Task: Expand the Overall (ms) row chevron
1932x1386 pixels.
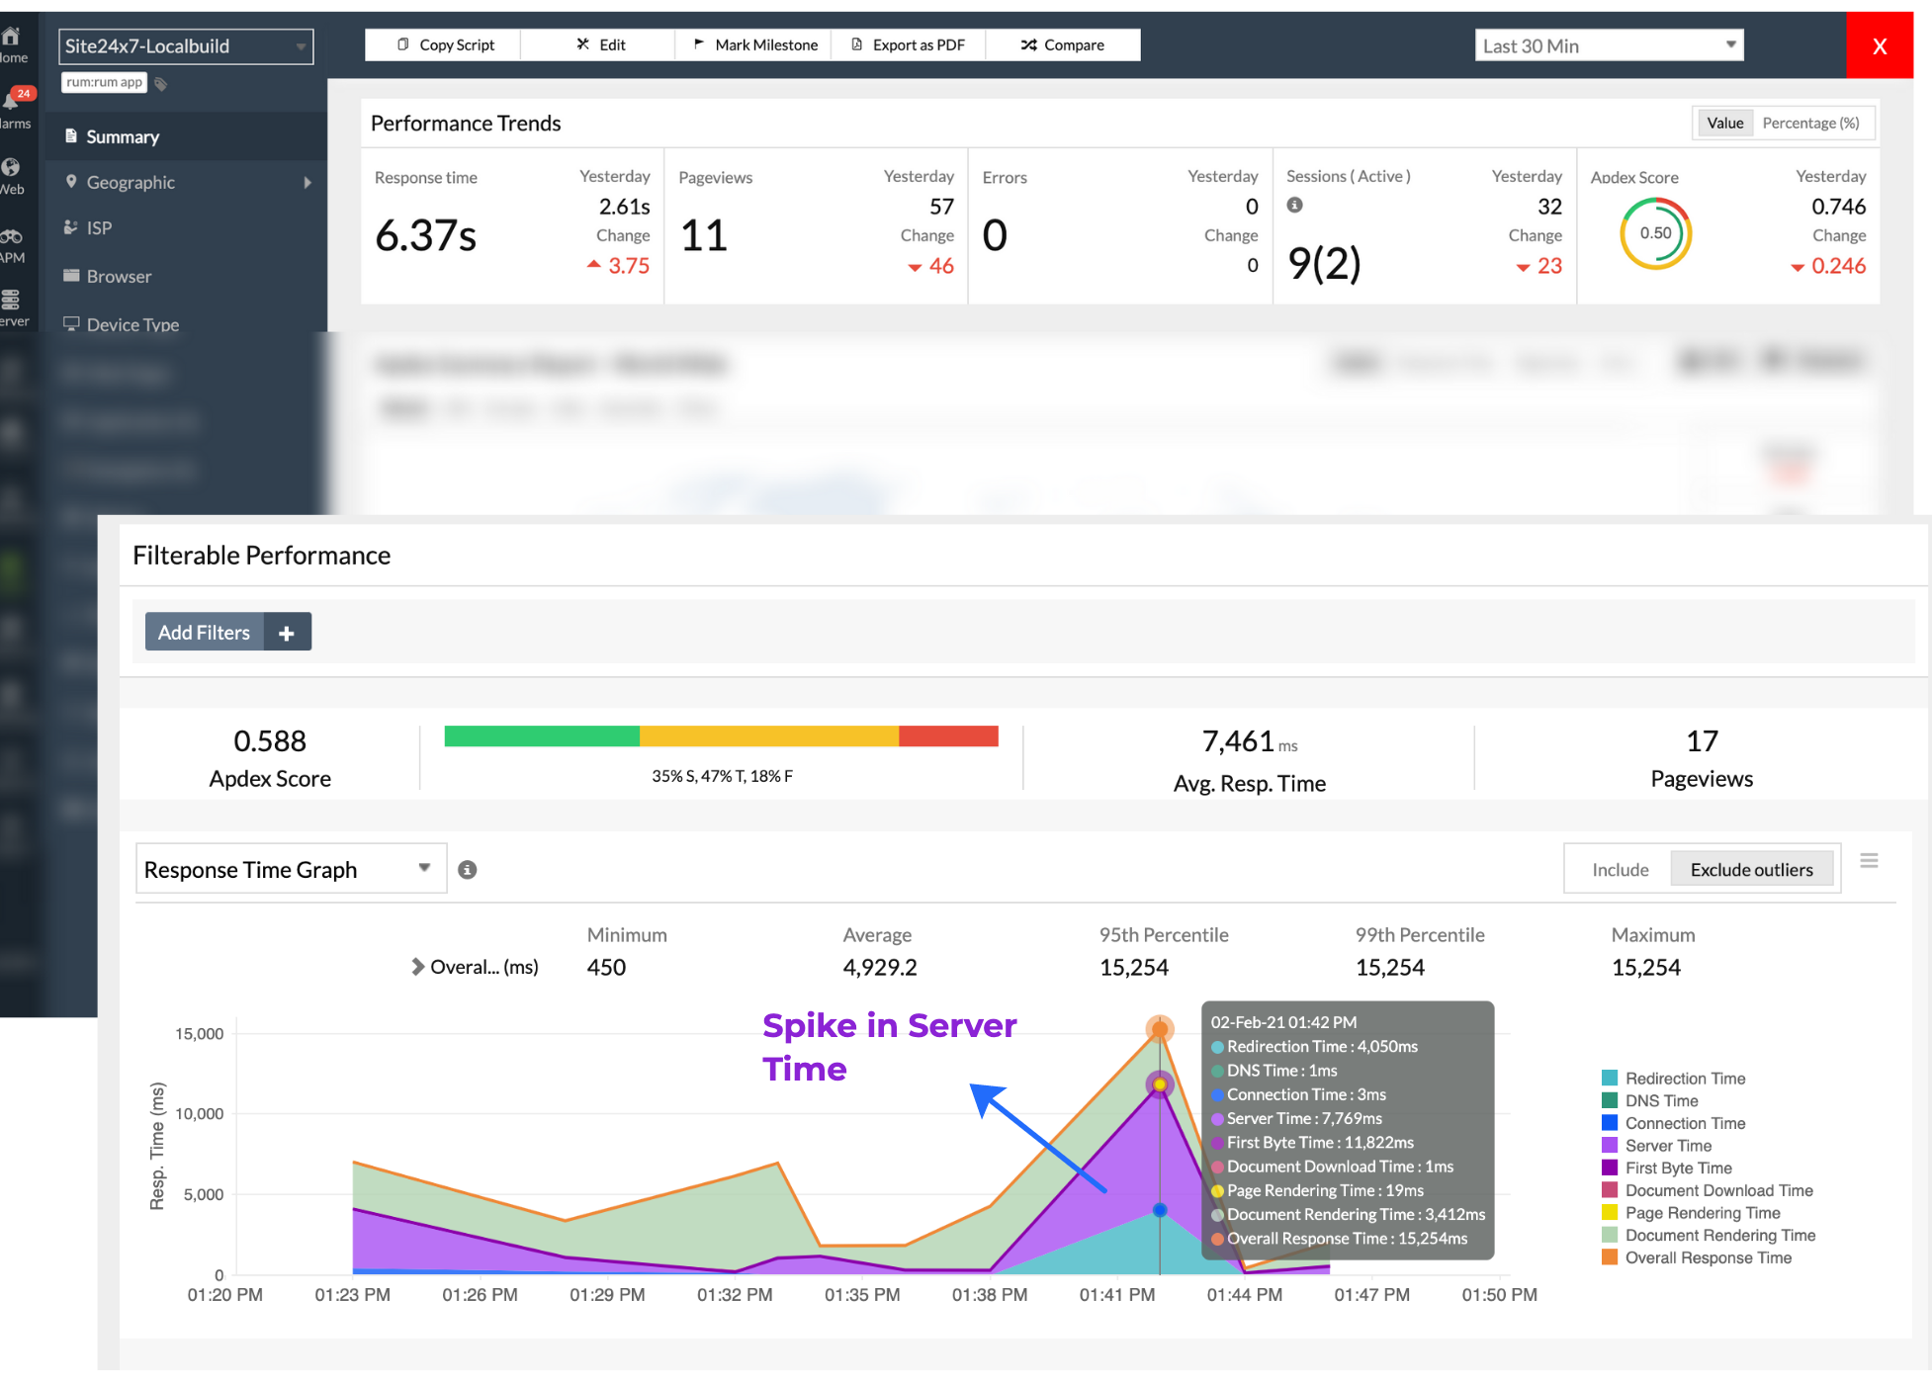Action: tap(418, 967)
